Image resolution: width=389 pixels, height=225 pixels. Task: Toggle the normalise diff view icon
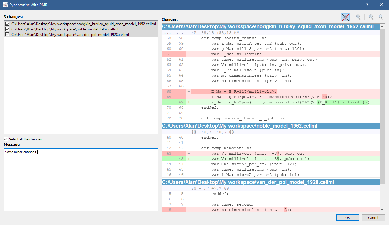pos(345,18)
